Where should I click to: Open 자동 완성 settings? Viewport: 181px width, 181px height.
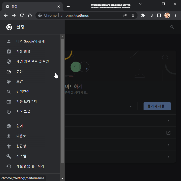point(30,51)
